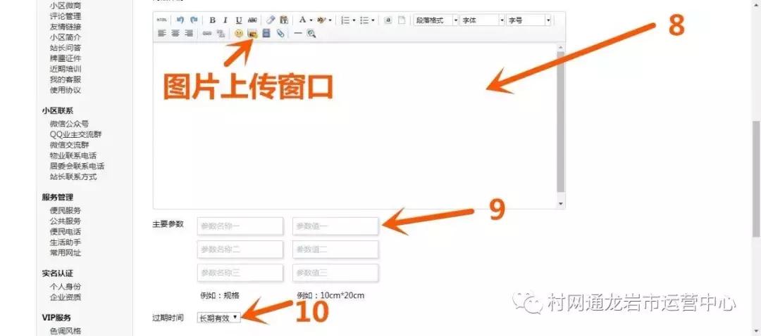Image resolution: width=761 pixels, height=336 pixels.
Task: Click the preview magnifier icon
Action: tap(311, 34)
